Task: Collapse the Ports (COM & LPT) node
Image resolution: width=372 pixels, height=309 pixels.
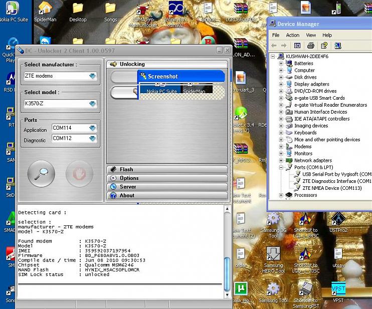Action: coord(281,167)
